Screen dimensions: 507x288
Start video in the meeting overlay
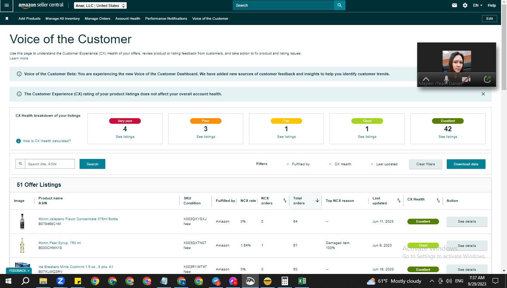(466, 79)
